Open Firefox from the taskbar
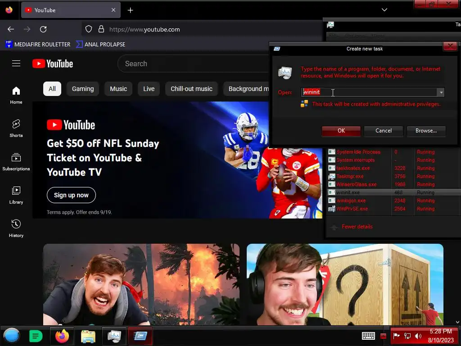 62,336
